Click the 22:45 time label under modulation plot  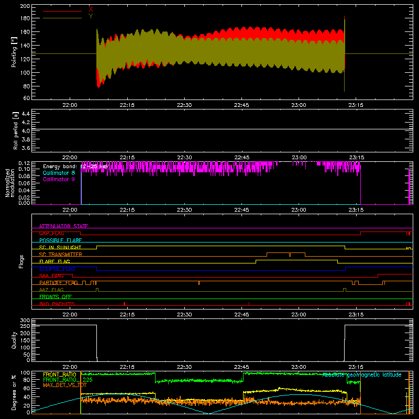(x=241, y=210)
